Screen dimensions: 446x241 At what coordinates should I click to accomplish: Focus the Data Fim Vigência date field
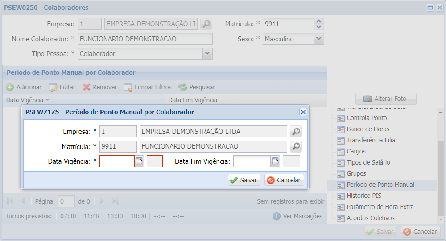pos(252,161)
